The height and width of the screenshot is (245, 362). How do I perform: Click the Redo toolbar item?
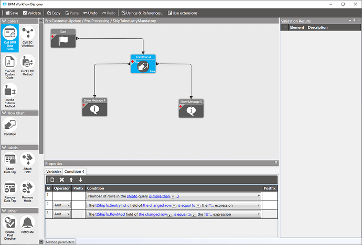[109, 13]
